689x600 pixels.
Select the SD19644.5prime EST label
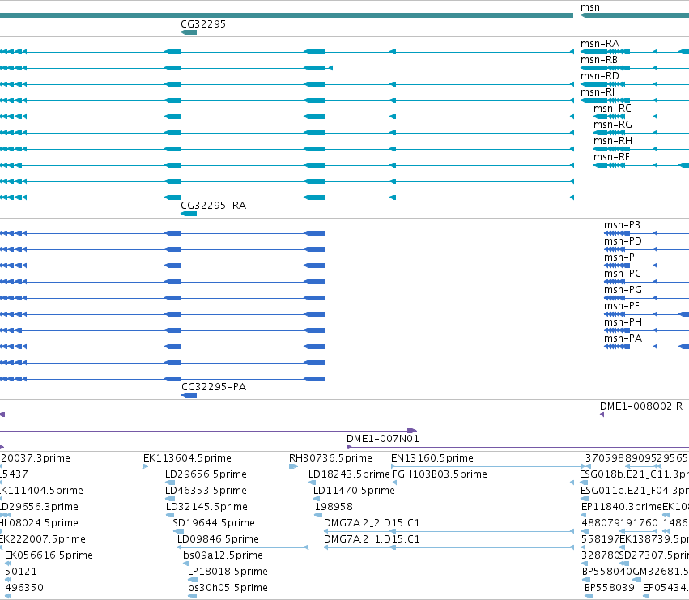pyautogui.click(x=214, y=524)
